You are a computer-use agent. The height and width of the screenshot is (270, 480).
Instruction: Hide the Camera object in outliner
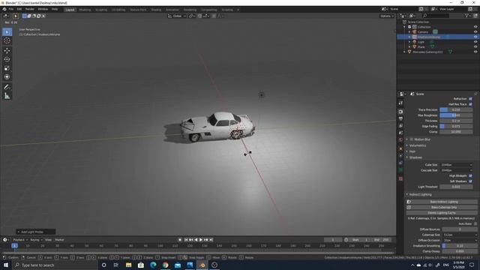point(475,31)
